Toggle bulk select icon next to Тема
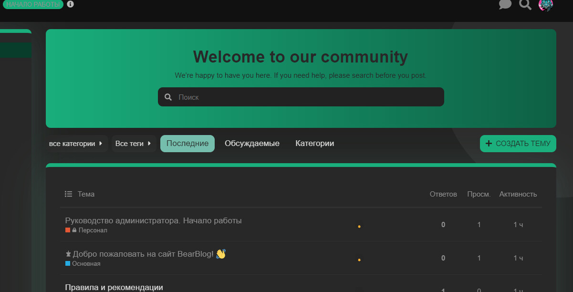This screenshot has width=573, height=292. click(x=69, y=194)
